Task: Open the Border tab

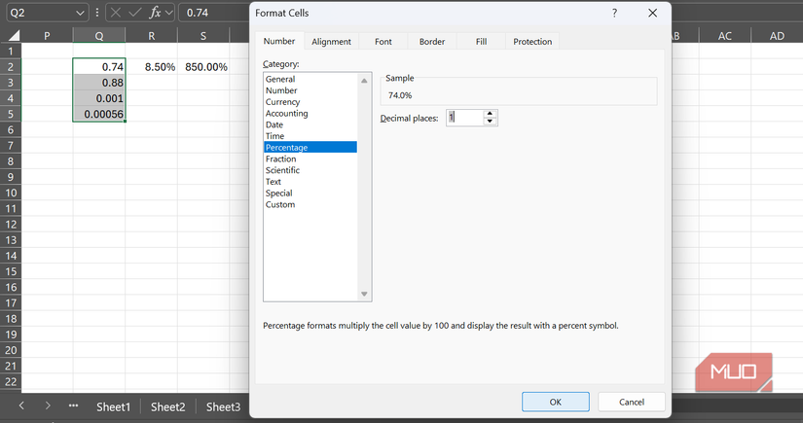Action: 432,42
